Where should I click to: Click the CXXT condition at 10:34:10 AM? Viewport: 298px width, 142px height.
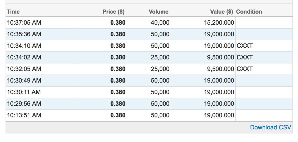coord(245,46)
